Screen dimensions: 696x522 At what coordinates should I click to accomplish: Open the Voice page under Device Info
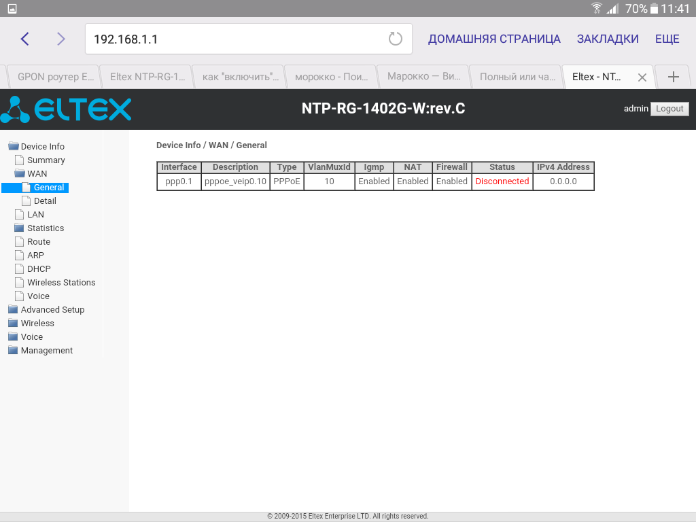[38, 296]
